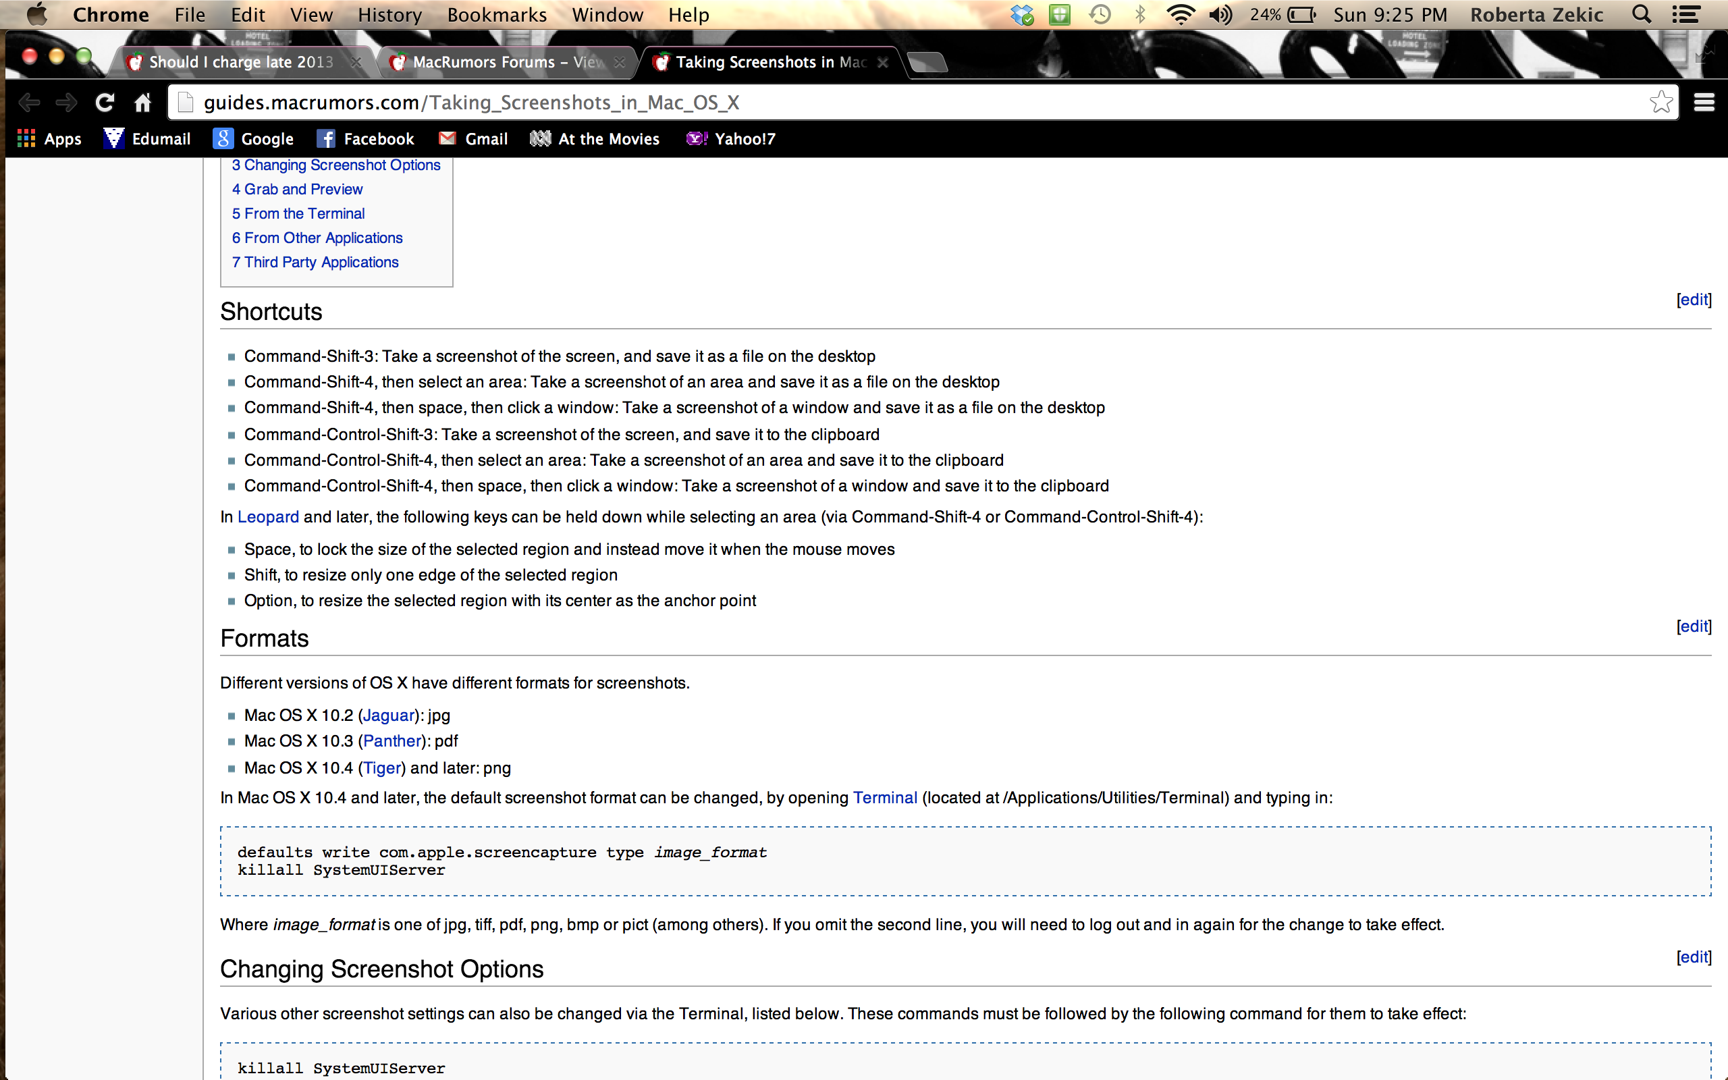
Task: Open the View menu
Action: coord(311,14)
